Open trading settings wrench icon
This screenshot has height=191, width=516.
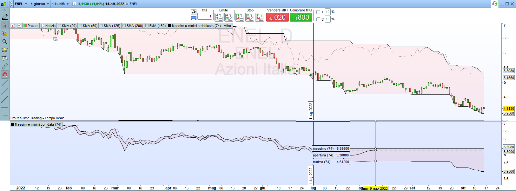(194, 12)
